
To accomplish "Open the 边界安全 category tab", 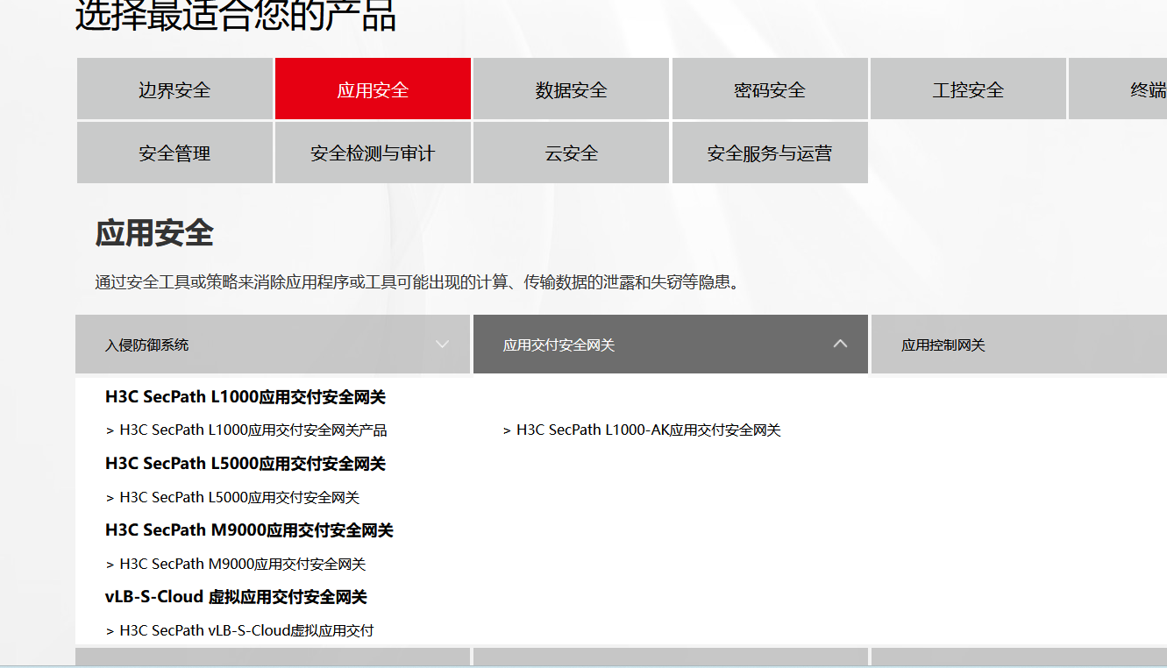I will tap(174, 89).
